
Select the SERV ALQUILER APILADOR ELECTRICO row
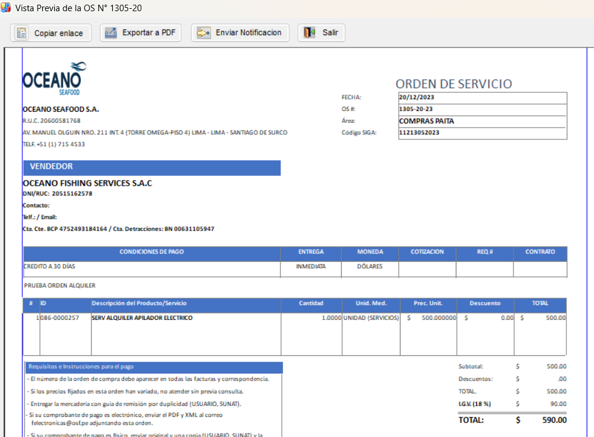pos(142,318)
